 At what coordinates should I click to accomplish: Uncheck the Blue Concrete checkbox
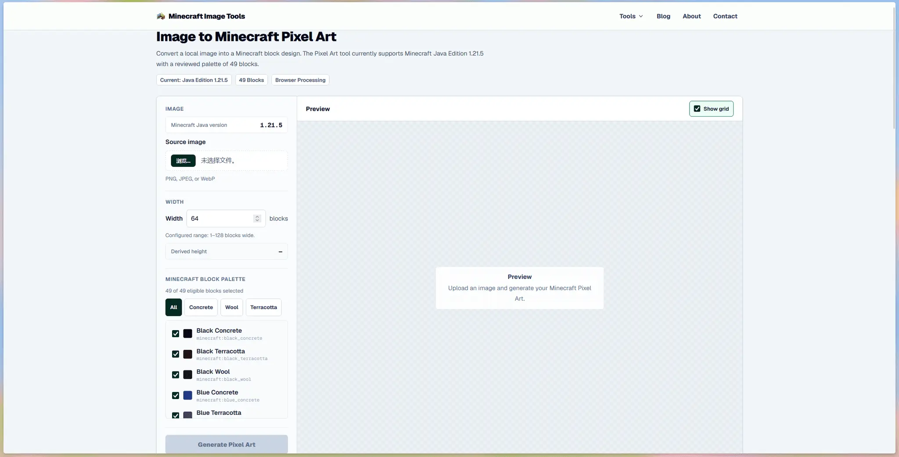pyautogui.click(x=176, y=396)
